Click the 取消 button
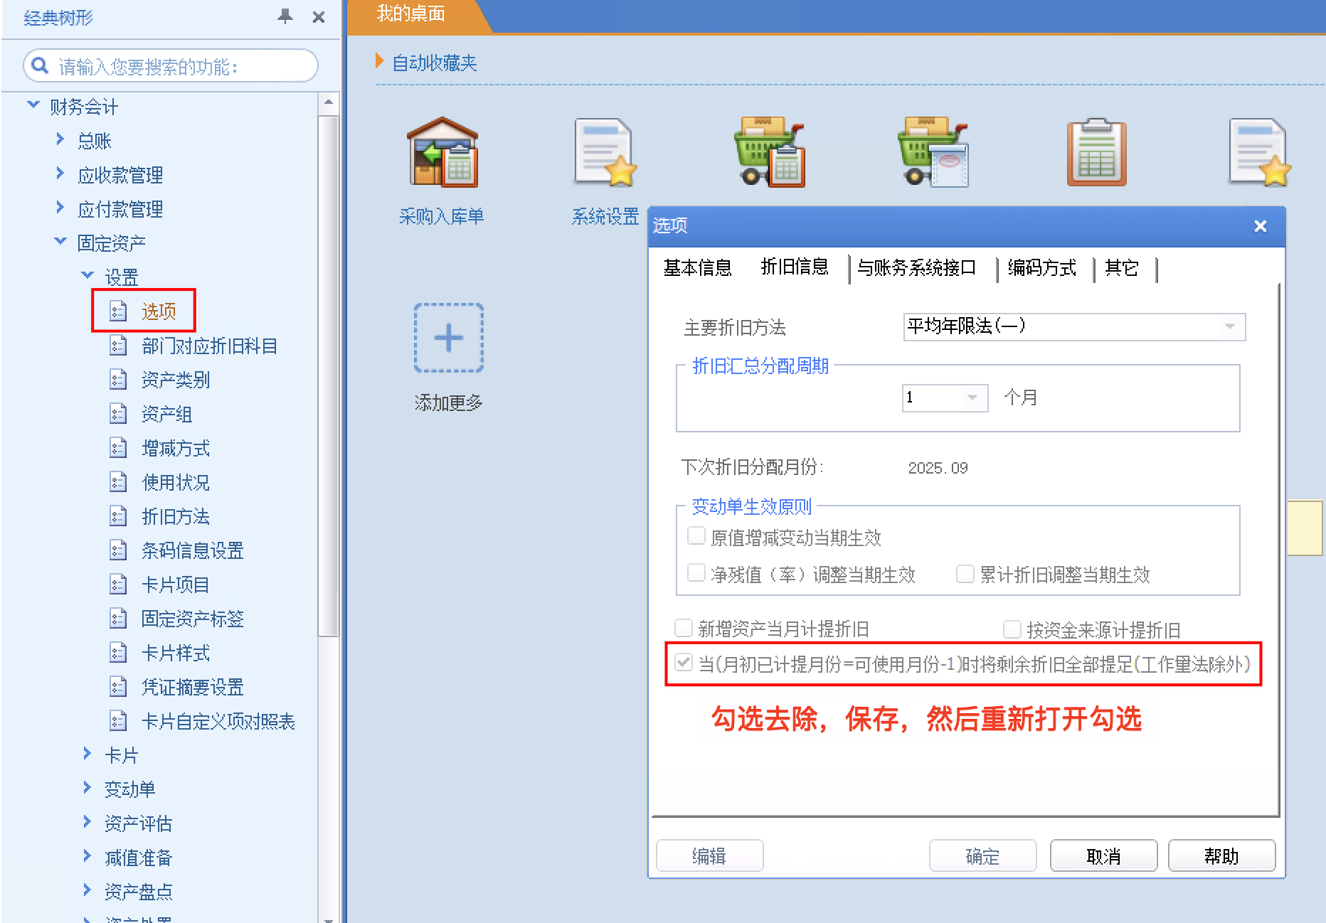Screen dimensions: 1326x923 tap(1103, 855)
